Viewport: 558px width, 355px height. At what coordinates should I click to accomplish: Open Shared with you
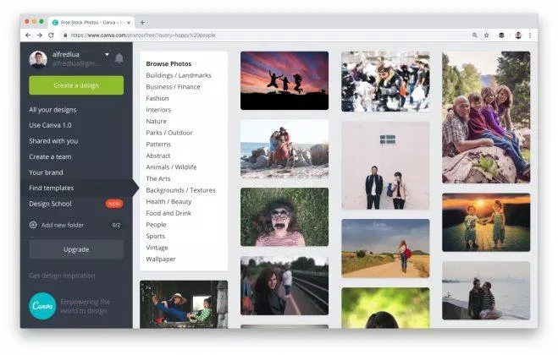[53, 141]
